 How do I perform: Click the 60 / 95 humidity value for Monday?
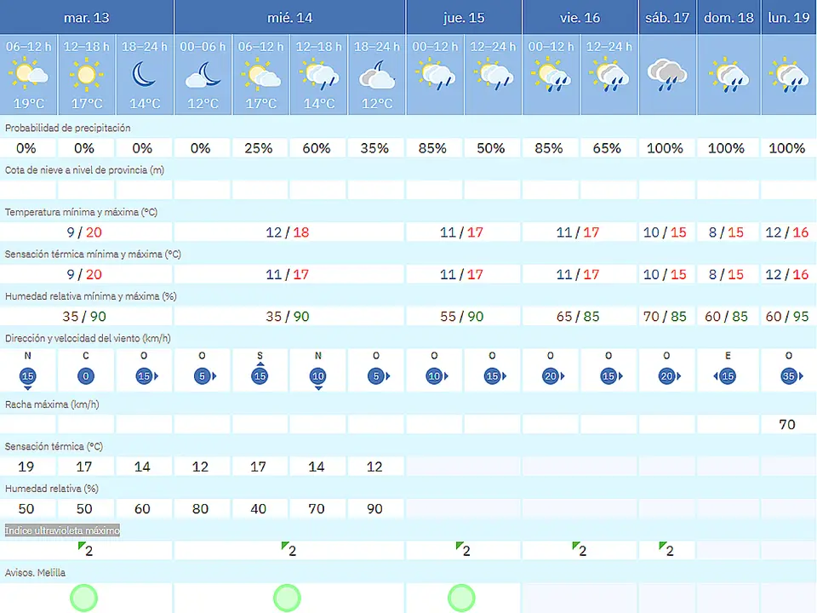787,317
